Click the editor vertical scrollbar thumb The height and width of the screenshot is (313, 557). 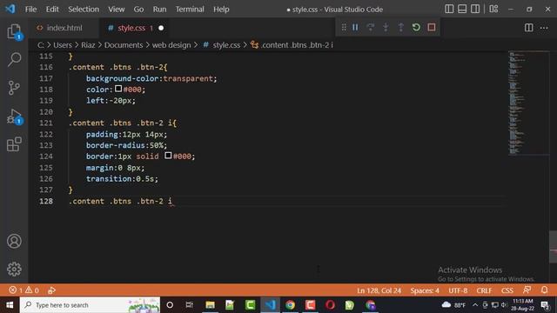(x=554, y=247)
